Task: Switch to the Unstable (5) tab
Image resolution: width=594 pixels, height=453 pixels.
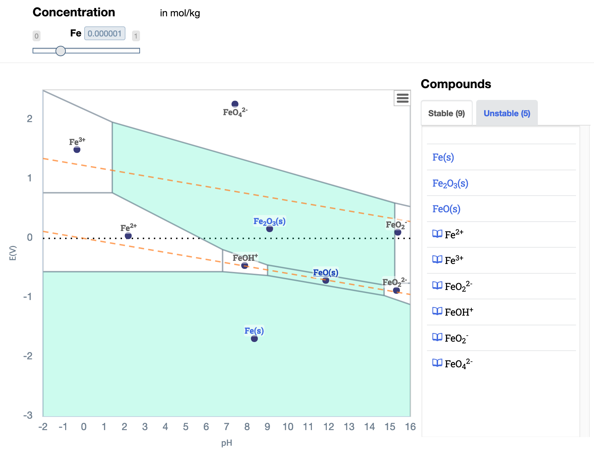Action: [507, 113]
